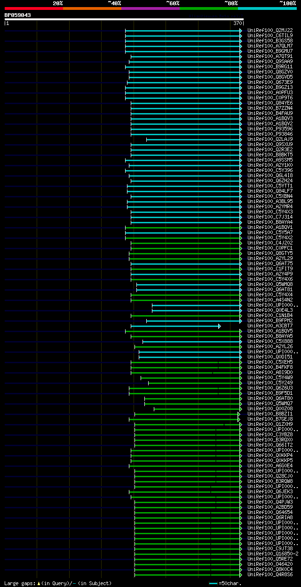Click the UniRef100_Q0DI51 hit label

coord(270,357)
